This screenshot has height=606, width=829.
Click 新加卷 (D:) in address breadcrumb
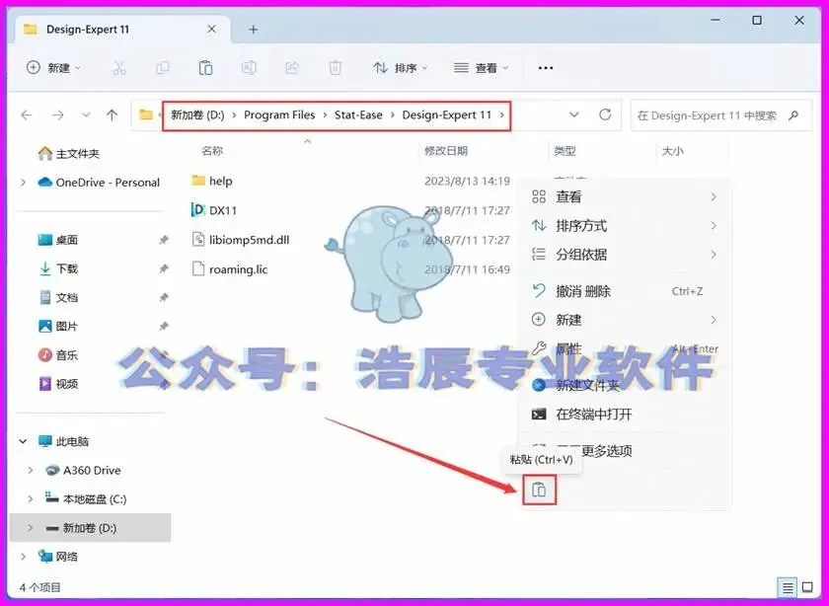(x=197, y=114)
